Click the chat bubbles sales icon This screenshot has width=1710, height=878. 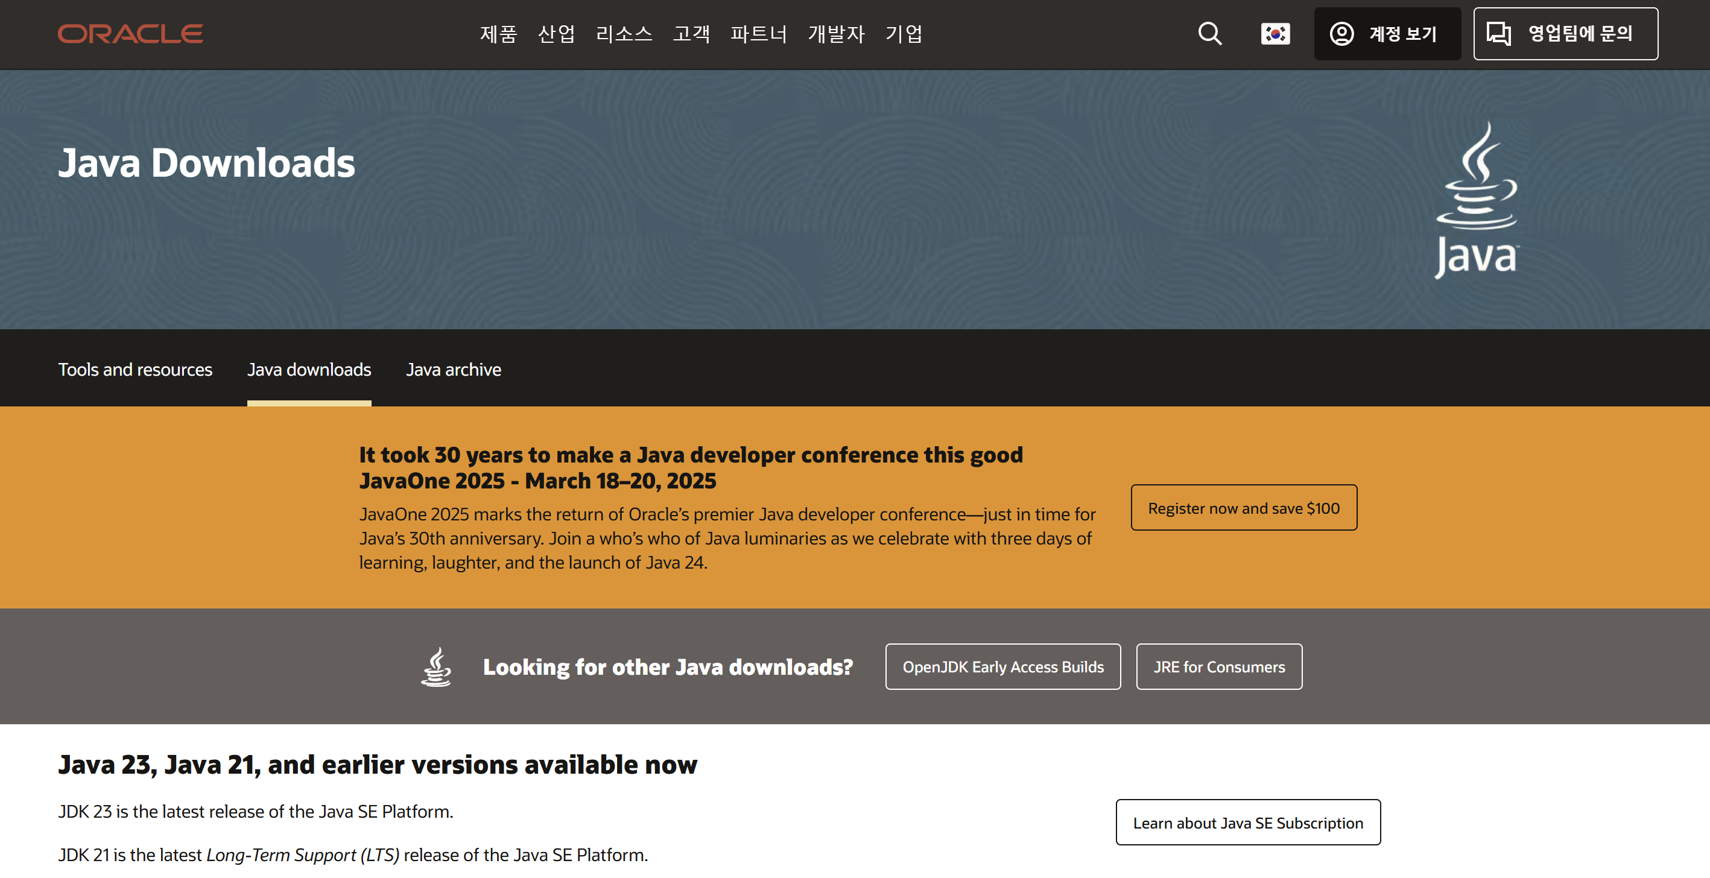1498,34
